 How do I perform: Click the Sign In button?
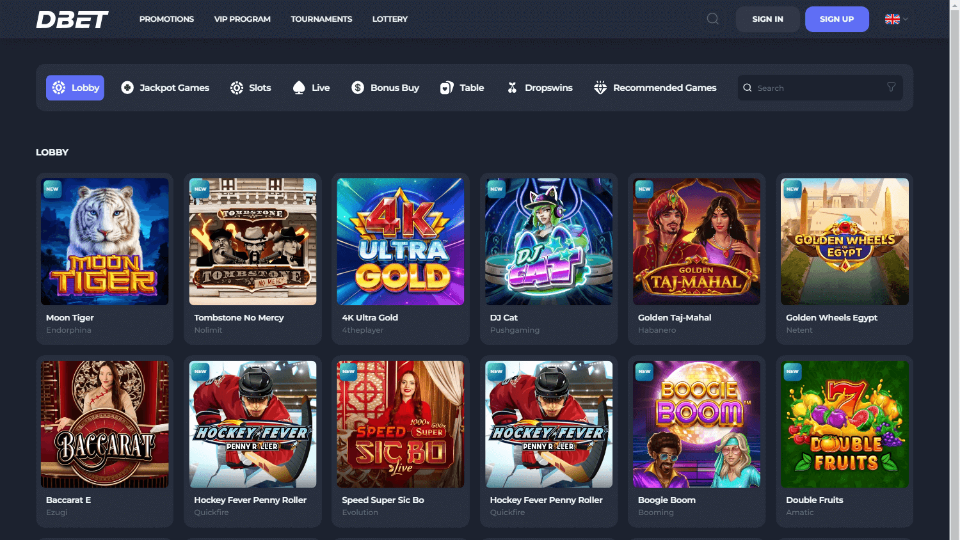(767, 19)
